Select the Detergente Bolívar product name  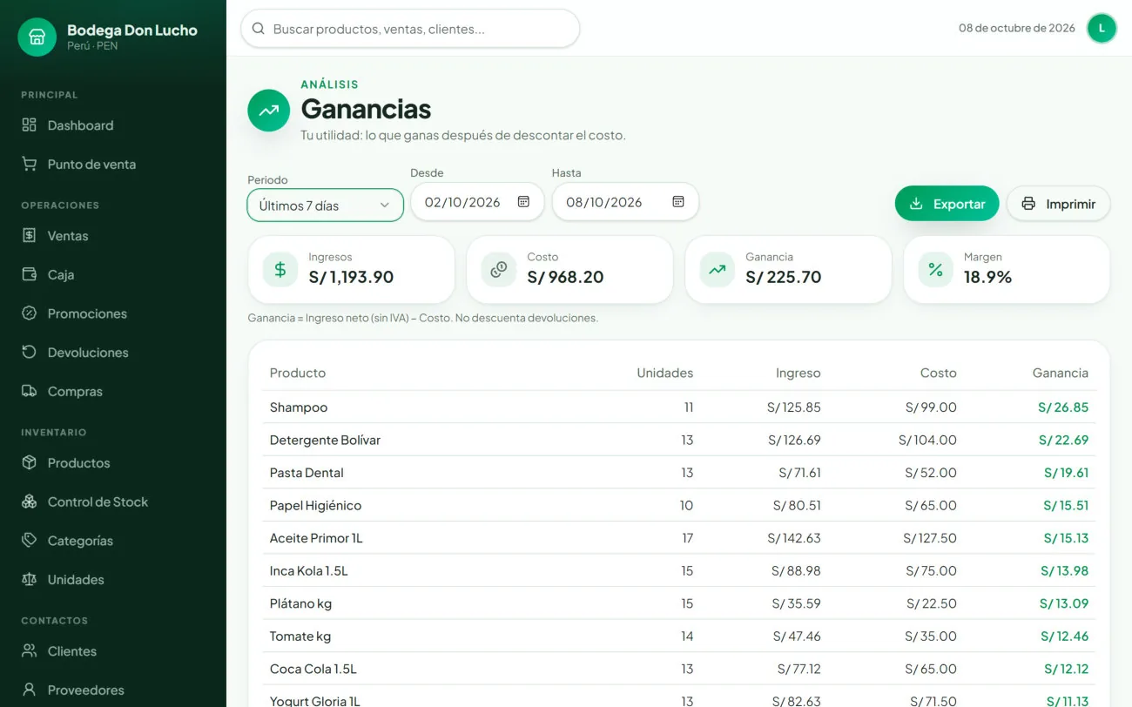(325, 441)
